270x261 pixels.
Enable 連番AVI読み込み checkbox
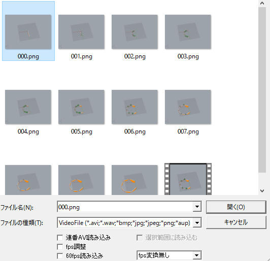(x=60, y=238)
